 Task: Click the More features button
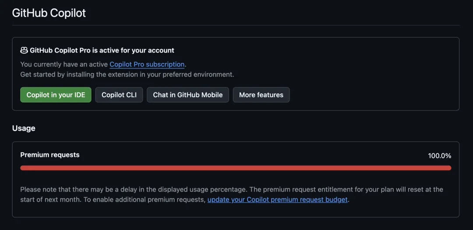point(261,95)
